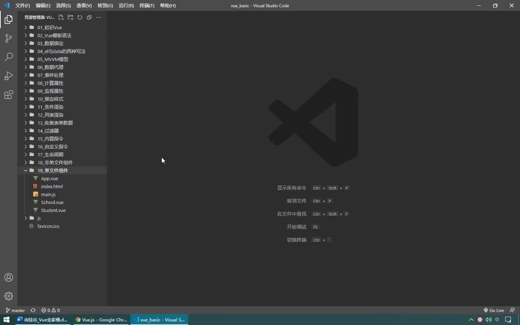Create a new folder in explorer
520x325 pixels.
pos(70,17)
